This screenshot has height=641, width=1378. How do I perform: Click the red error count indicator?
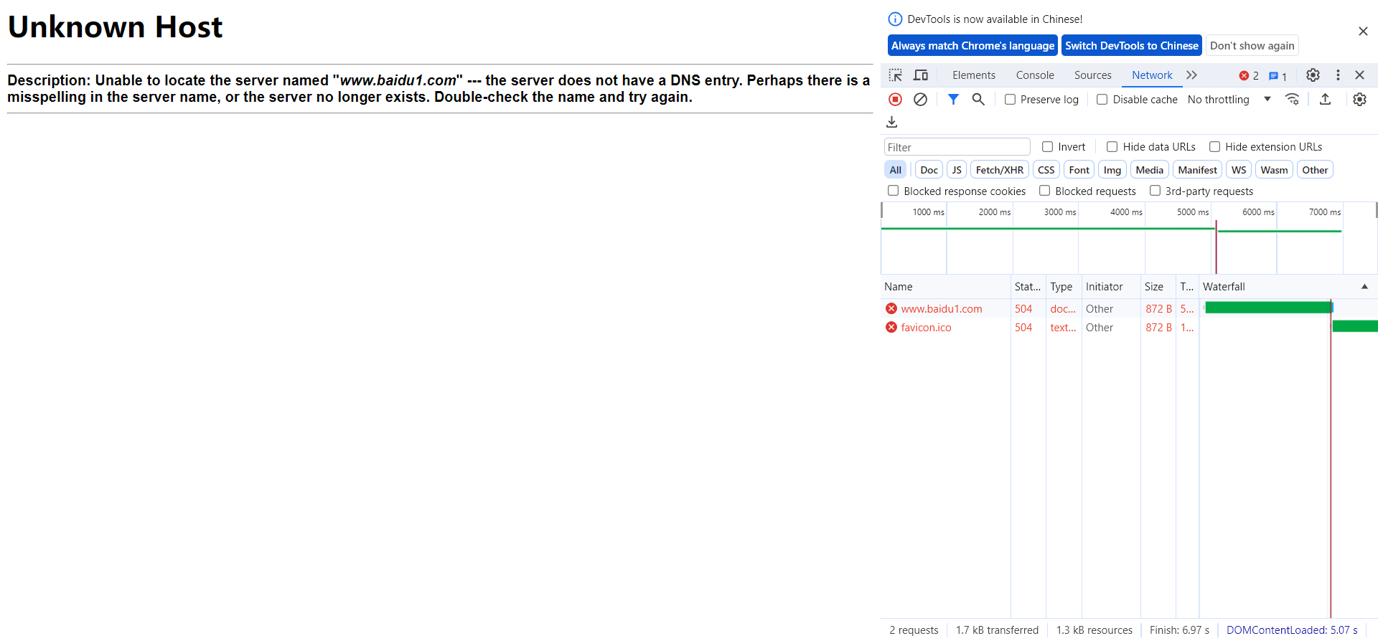1249,75
